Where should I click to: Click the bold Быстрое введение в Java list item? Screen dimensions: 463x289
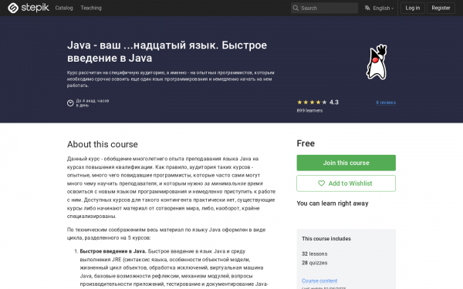pos(113,251)
